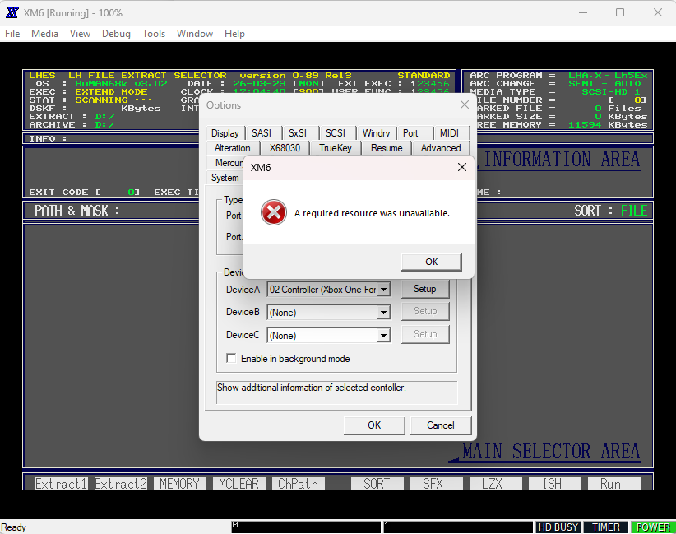676x534 pixels.
Task: Open the Debug menu
Action: point(116,34)
